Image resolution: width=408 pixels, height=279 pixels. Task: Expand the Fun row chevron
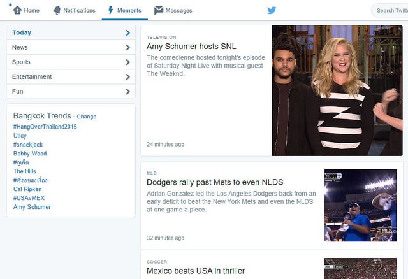[127, 91]
